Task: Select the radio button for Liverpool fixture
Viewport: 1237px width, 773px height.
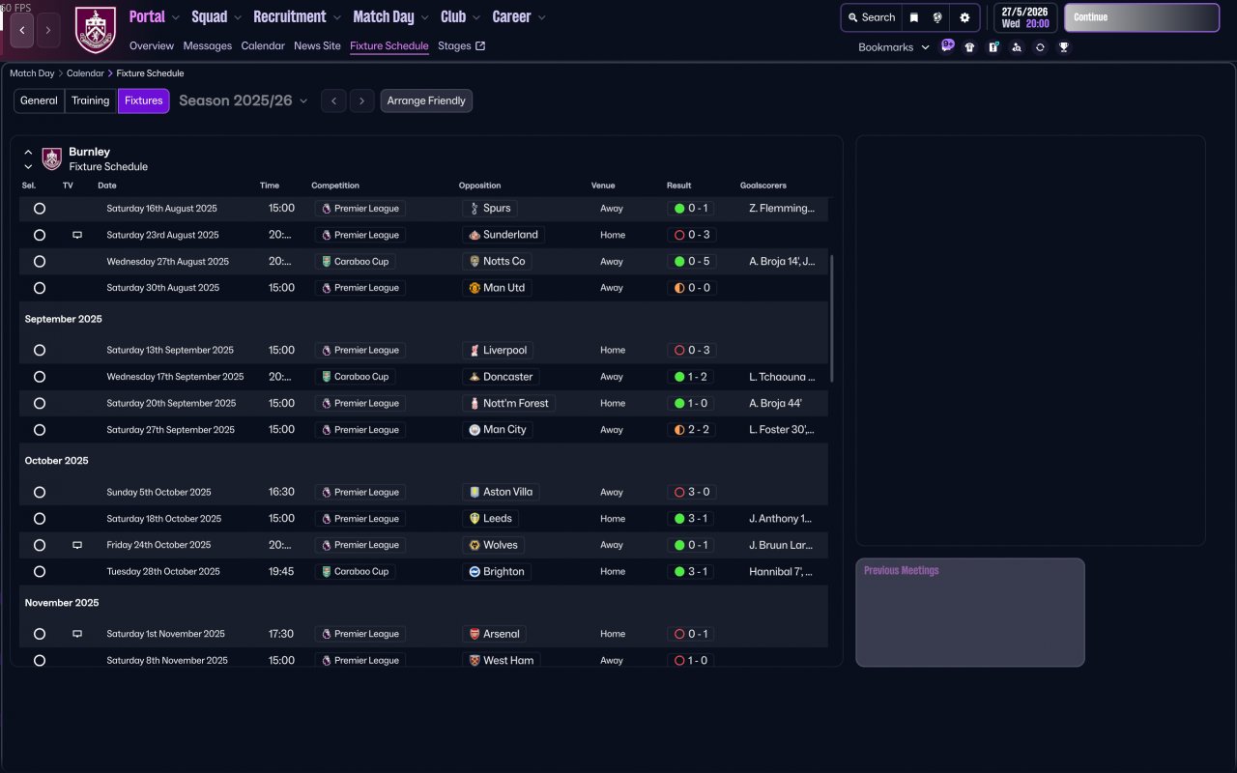Action: (40, 351)
